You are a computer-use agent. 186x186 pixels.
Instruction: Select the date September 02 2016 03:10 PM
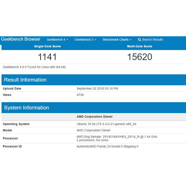point(97,88)
